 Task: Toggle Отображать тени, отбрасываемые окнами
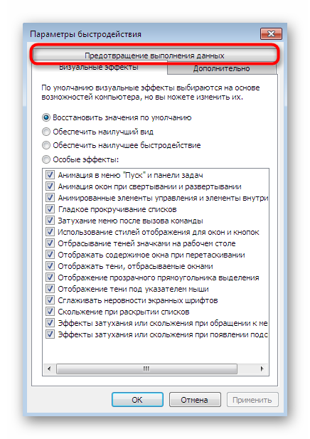pos(50,265)
